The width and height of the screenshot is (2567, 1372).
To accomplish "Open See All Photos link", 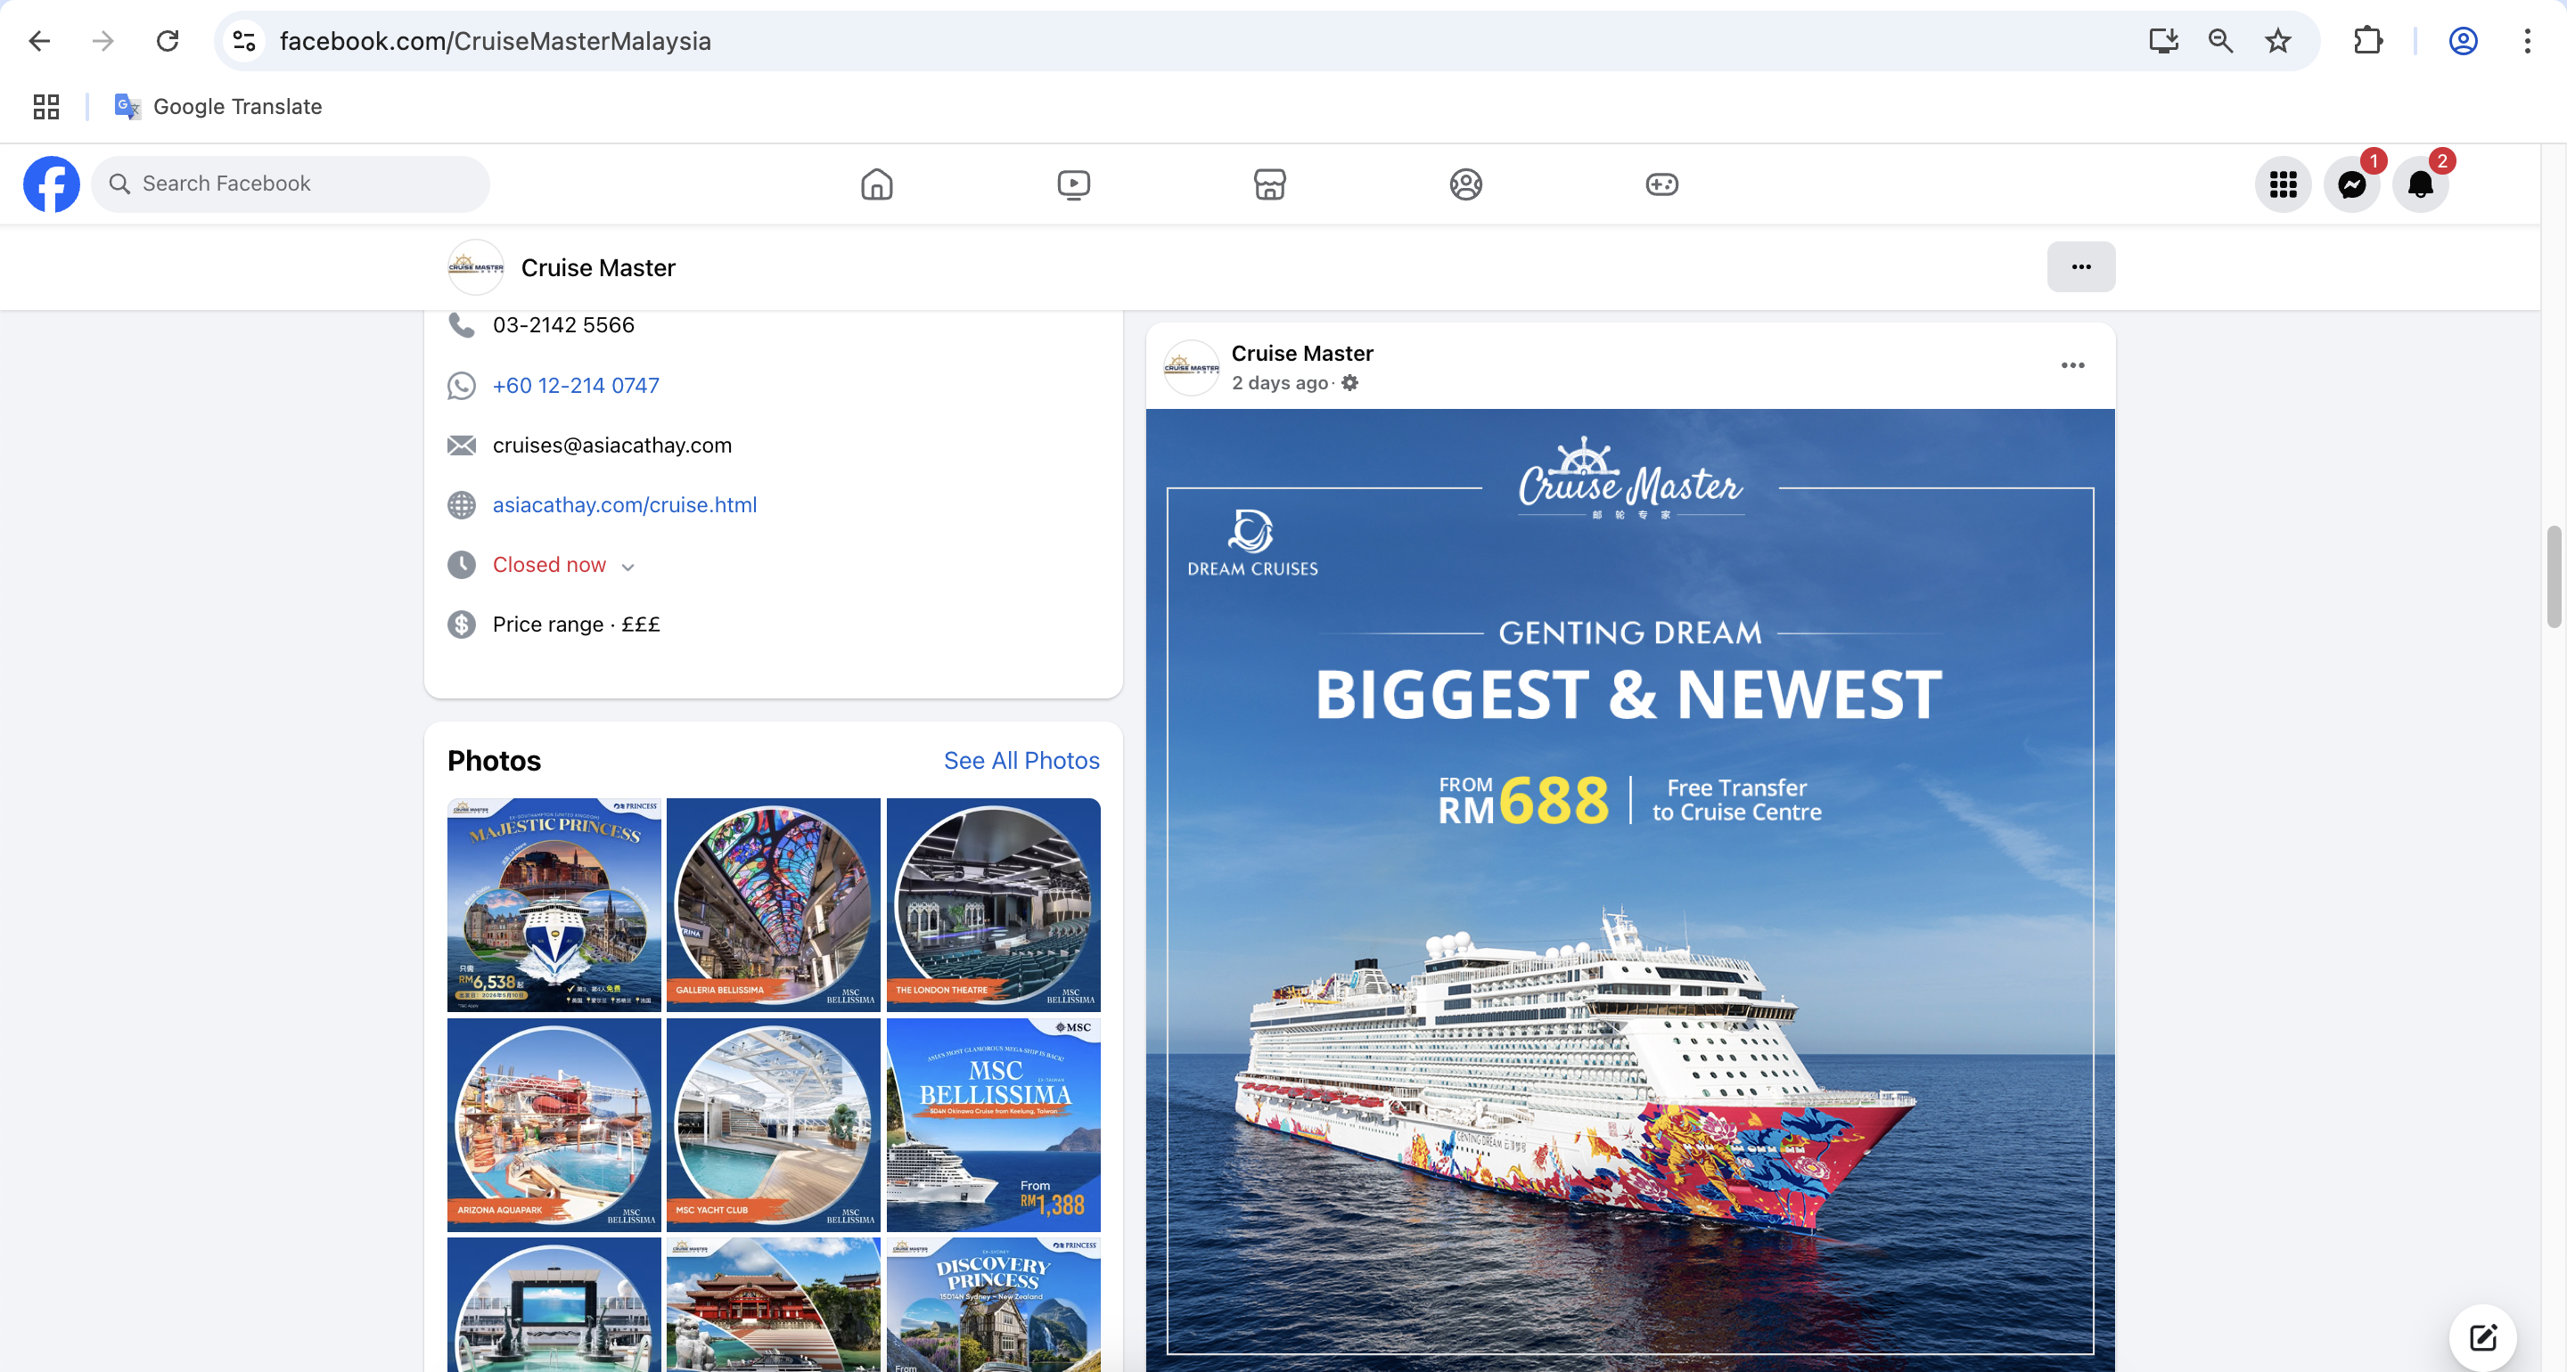I will (1021, 760).
